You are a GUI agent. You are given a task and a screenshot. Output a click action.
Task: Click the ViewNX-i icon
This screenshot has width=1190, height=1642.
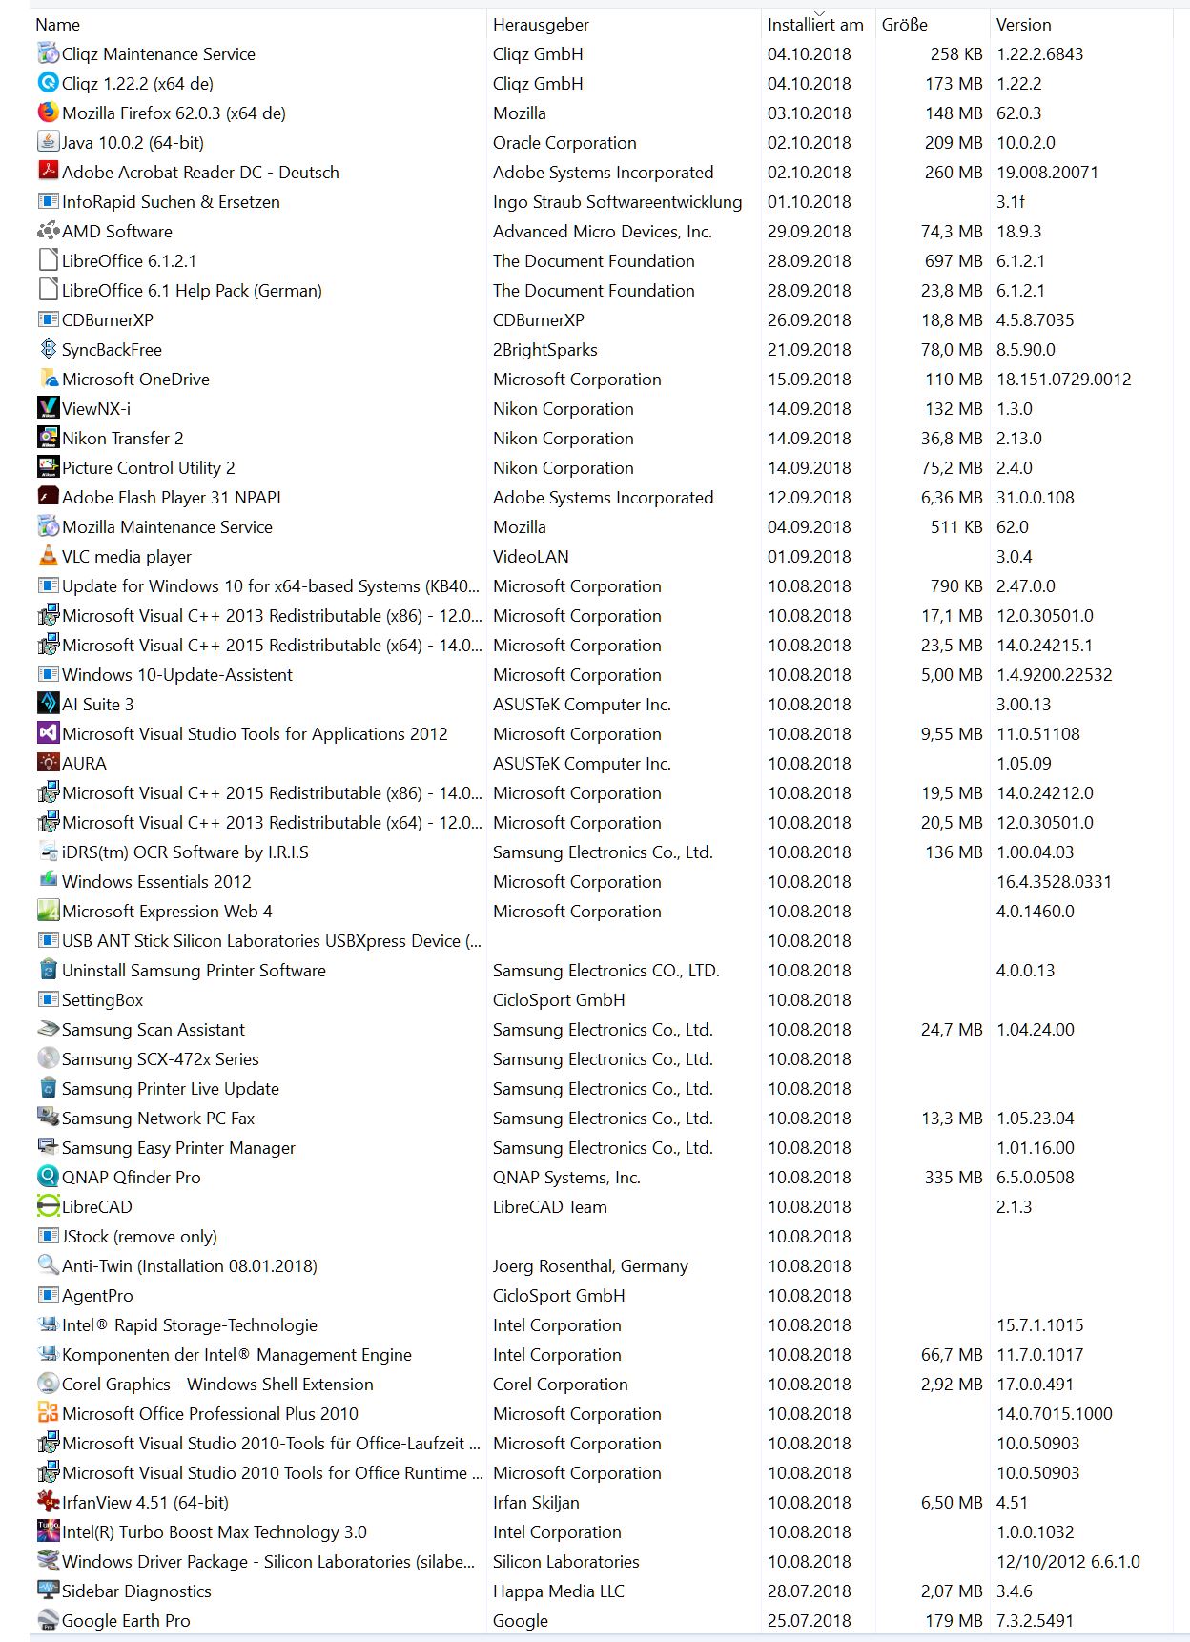point(48,408)
